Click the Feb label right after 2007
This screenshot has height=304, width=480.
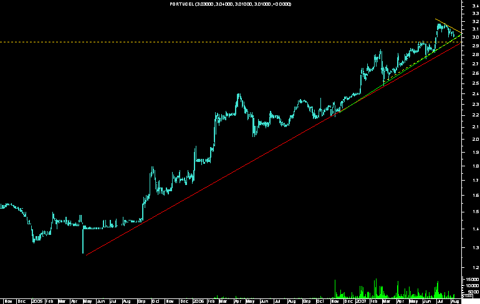pos(374,302)
